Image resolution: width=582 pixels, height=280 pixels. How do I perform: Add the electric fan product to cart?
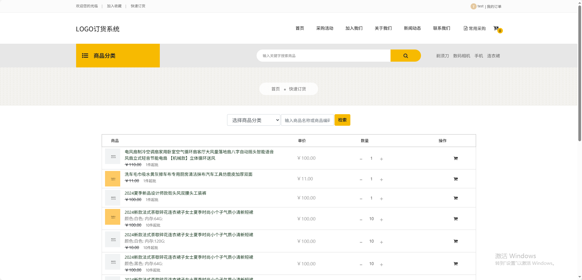click(x=455, y=158)
